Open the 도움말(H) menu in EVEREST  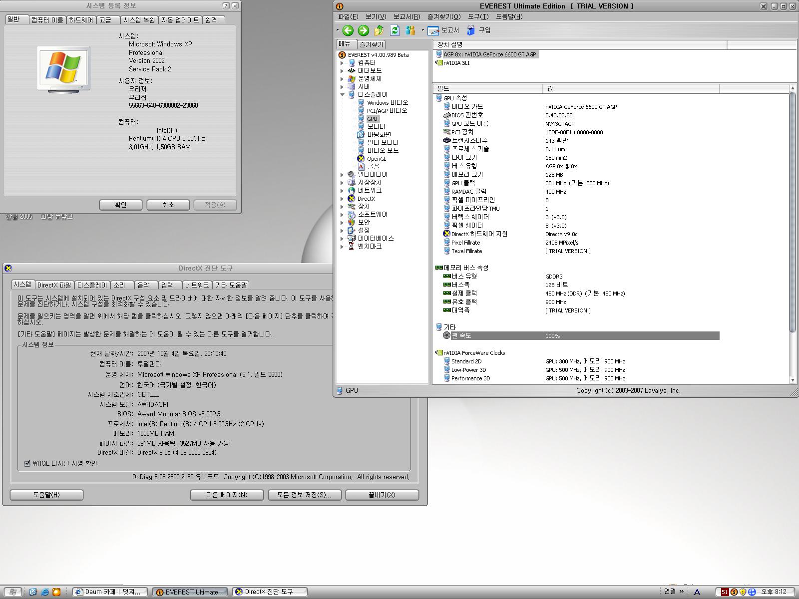(x=509, y=17)
